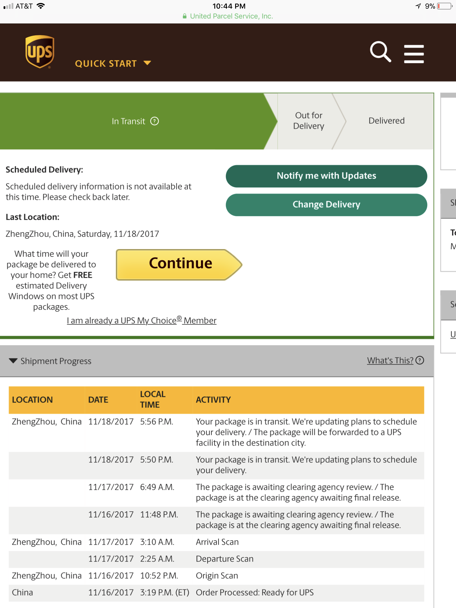Select the 2:25 A.M. time cell
Image resolution: width=456 pixels, height=608 pixels.
157,559
